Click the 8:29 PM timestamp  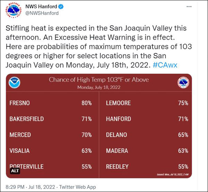[x=16, y=187]
